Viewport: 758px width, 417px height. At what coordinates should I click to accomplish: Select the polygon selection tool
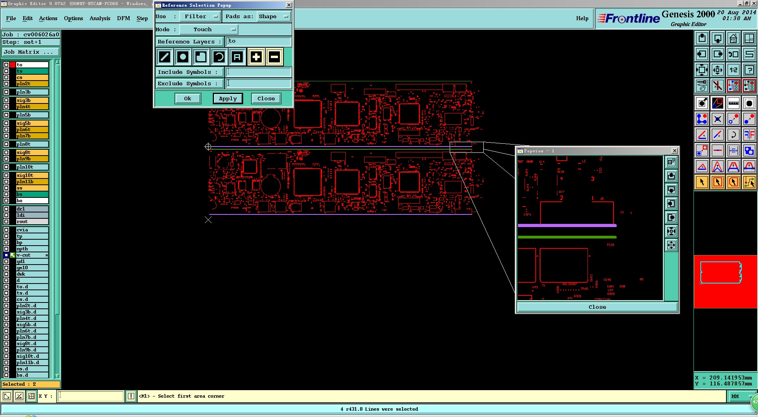734,182
